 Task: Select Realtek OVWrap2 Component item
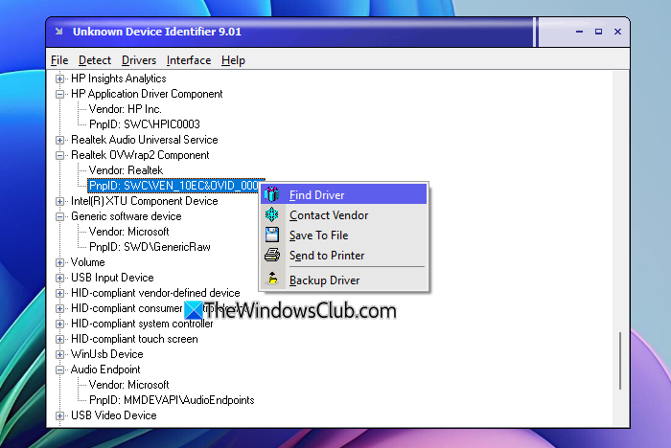click(140, 155)
